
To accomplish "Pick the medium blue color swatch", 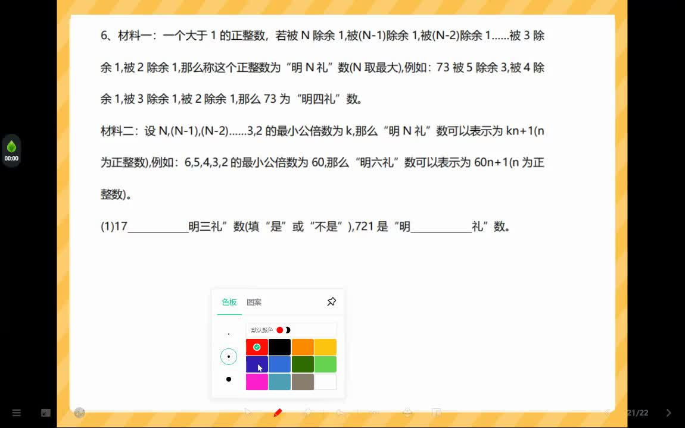I will (279, 364).
